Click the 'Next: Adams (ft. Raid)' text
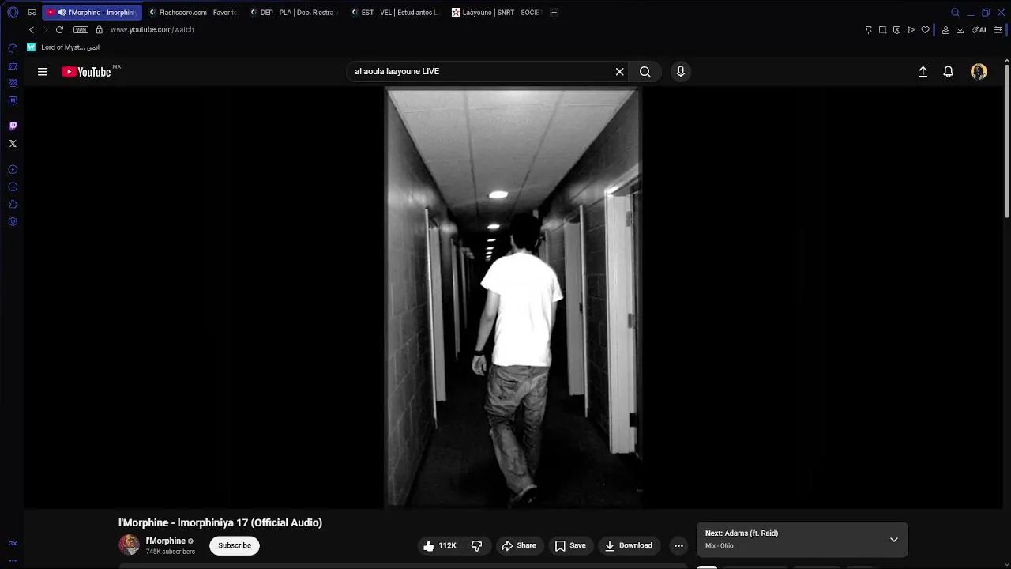The image size is (1011, 569). [742, 533]
